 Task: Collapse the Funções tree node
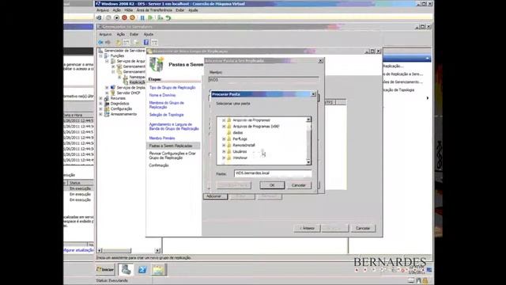pyautogui.click(x=101, y=56)
